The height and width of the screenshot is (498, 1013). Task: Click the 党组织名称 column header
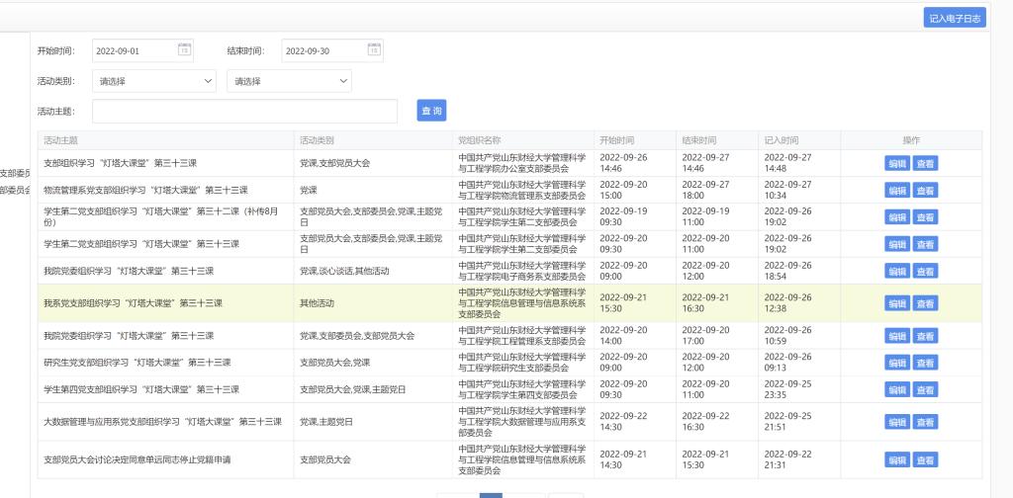tap(480, 140)
